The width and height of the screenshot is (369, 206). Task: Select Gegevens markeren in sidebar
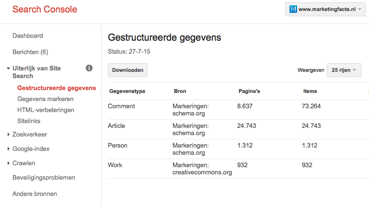[x=46, y=99]
